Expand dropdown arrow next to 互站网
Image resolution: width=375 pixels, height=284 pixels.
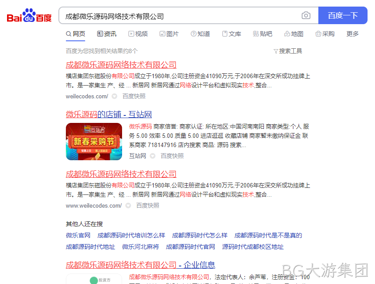click(x=152, y=156)
